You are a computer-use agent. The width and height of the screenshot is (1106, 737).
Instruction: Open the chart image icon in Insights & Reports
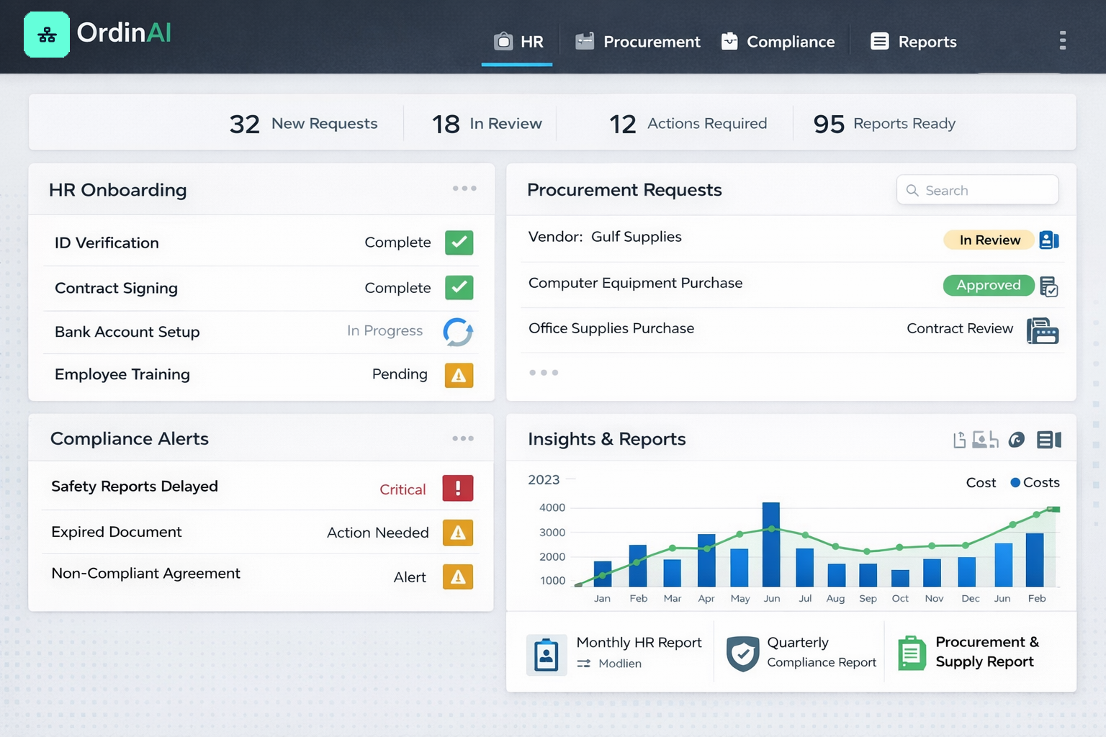click(x=984, y=439)
